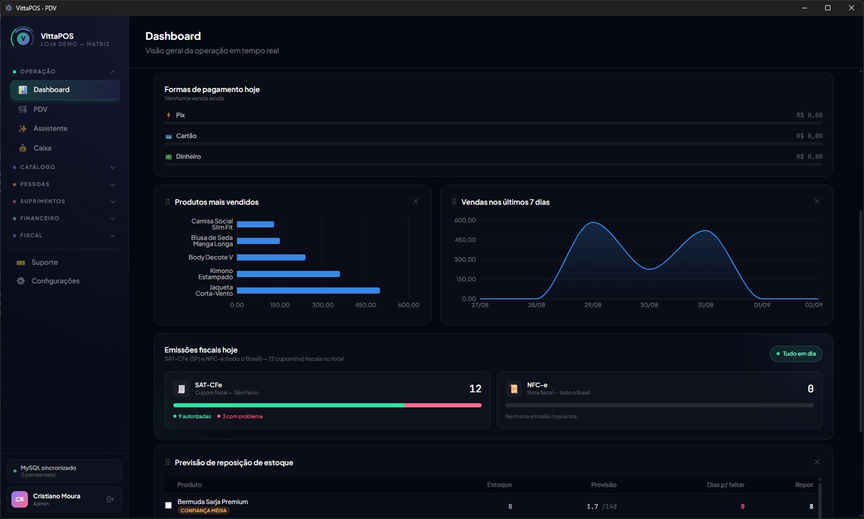The height and width of the screenshot is (519, 864).
Task: Click drag handle of Produtos mais vendidos
Action: tap(167, 202)
